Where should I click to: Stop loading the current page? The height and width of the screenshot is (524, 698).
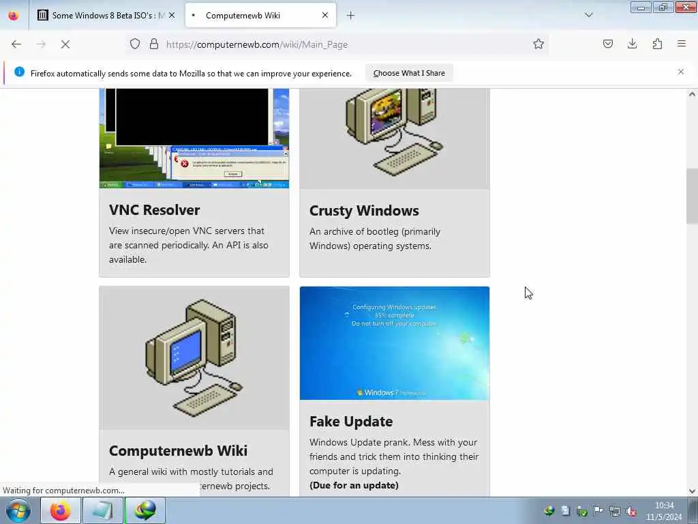[65, 44]
